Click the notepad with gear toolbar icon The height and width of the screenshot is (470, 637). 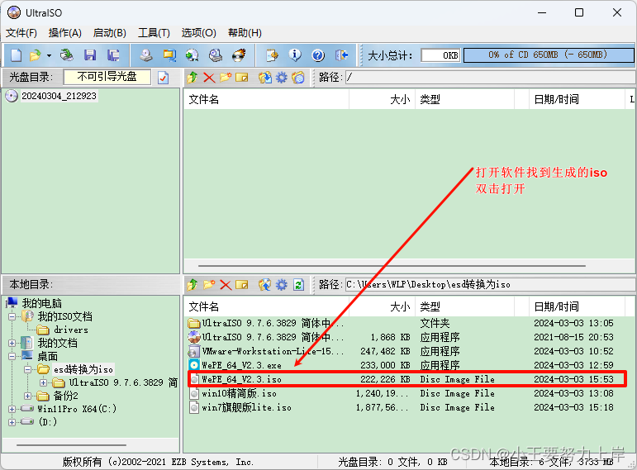272,55
